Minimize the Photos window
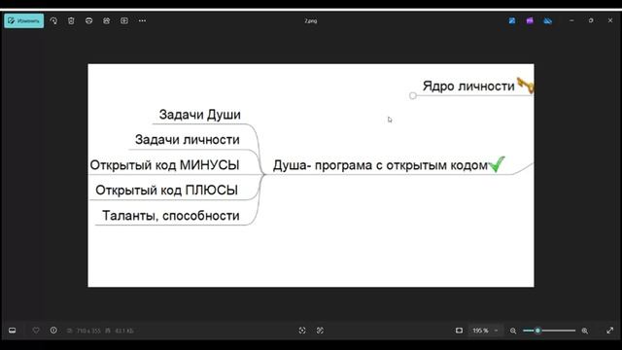 (571, 20)
